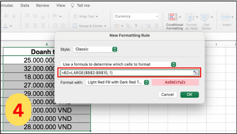
Task: Click Cancel in New Formatting Rule
Action: pyautogui.click(x=167, y=95)
